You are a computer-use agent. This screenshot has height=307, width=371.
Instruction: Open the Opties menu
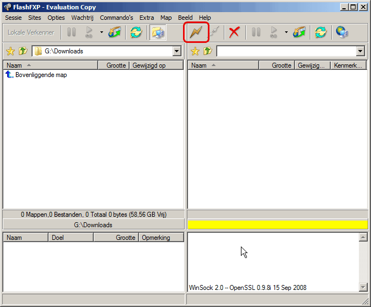pyautogui.click(x=56, y=18)
